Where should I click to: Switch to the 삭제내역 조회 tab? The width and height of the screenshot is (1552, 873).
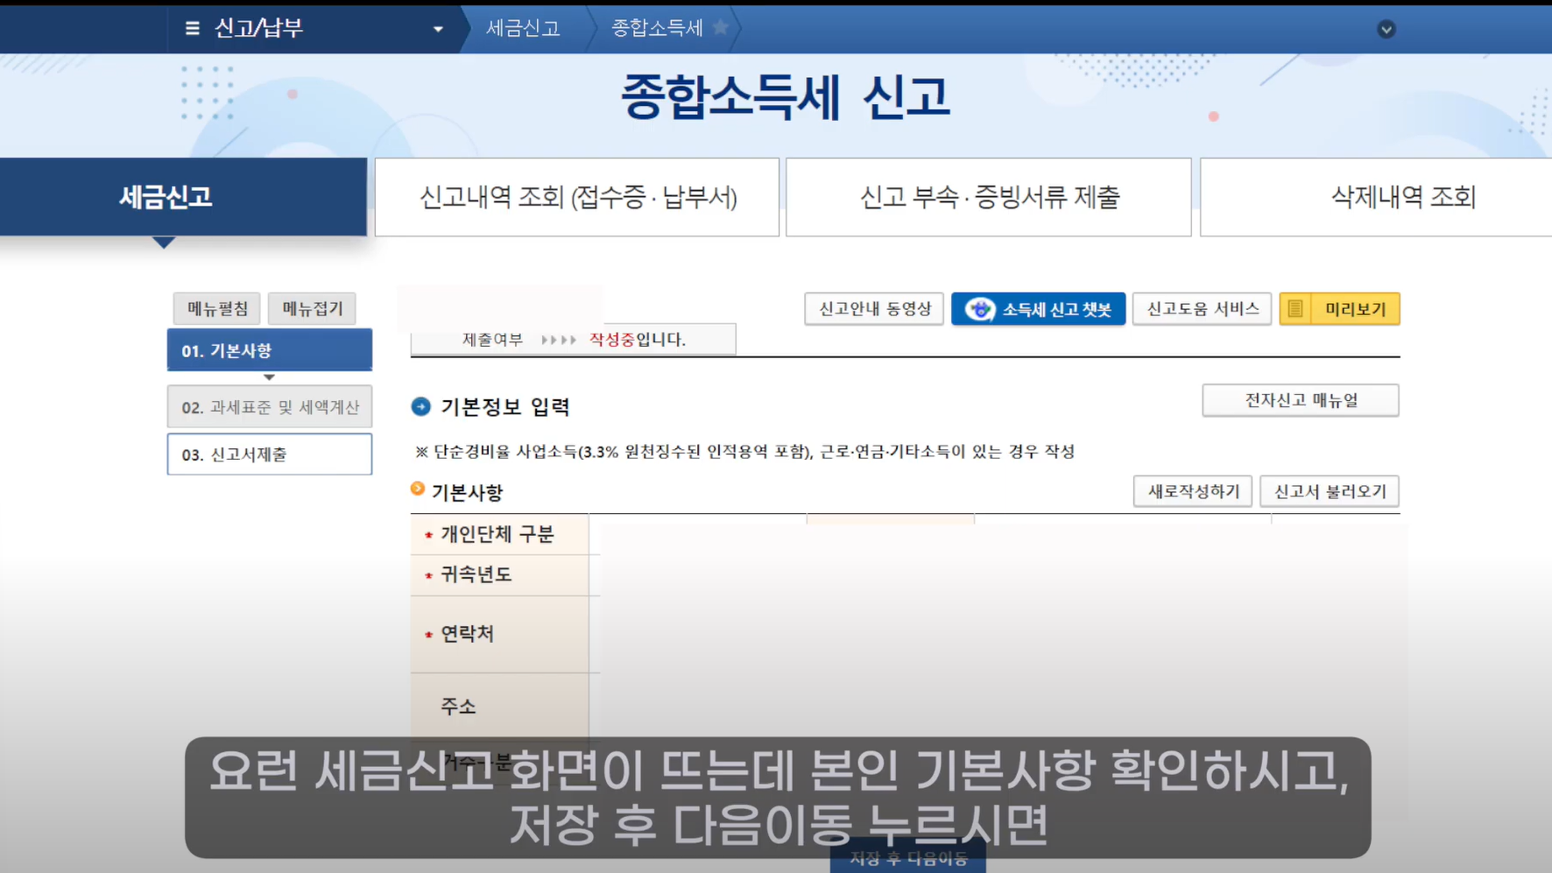tap(1376, 197)
